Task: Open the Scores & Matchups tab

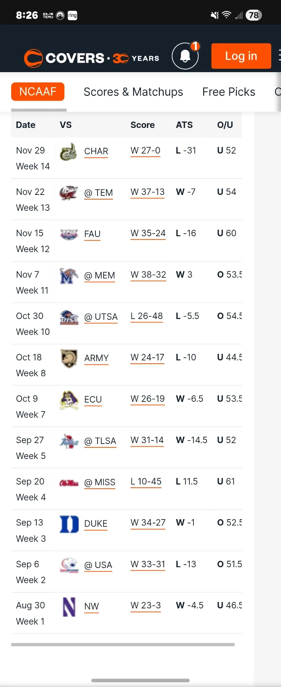Action: pos(133,92)
